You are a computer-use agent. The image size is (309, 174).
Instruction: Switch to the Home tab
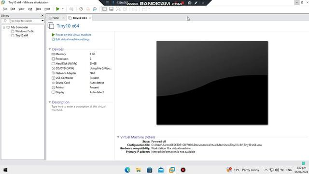tap(55, 18)
